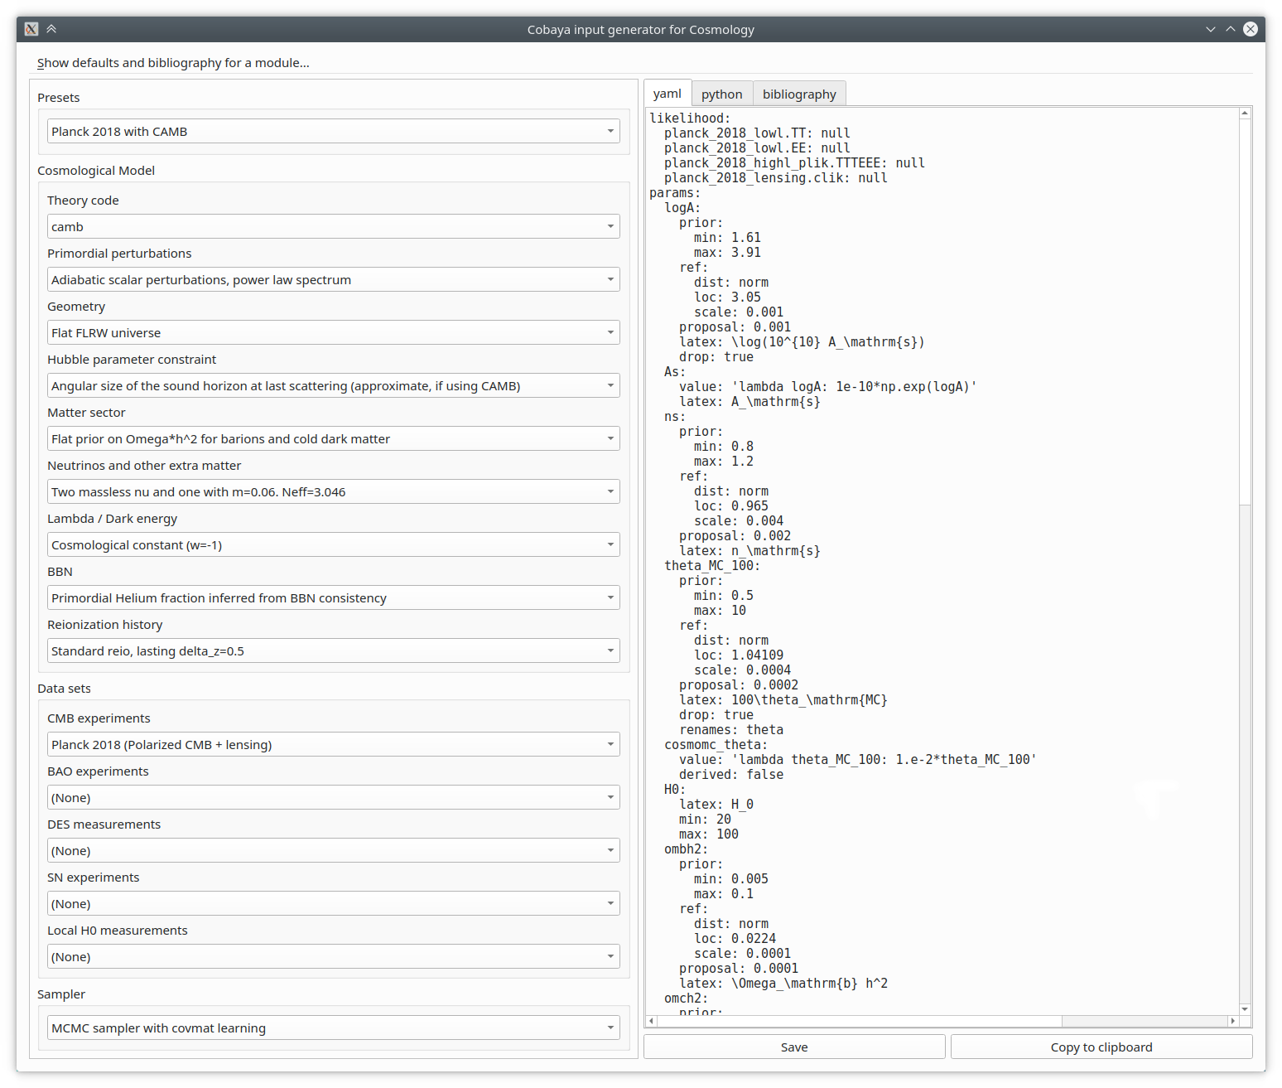Click the 'renames: theta' line
Viewport: 1282px width, 1088px height.
point(731,730)
